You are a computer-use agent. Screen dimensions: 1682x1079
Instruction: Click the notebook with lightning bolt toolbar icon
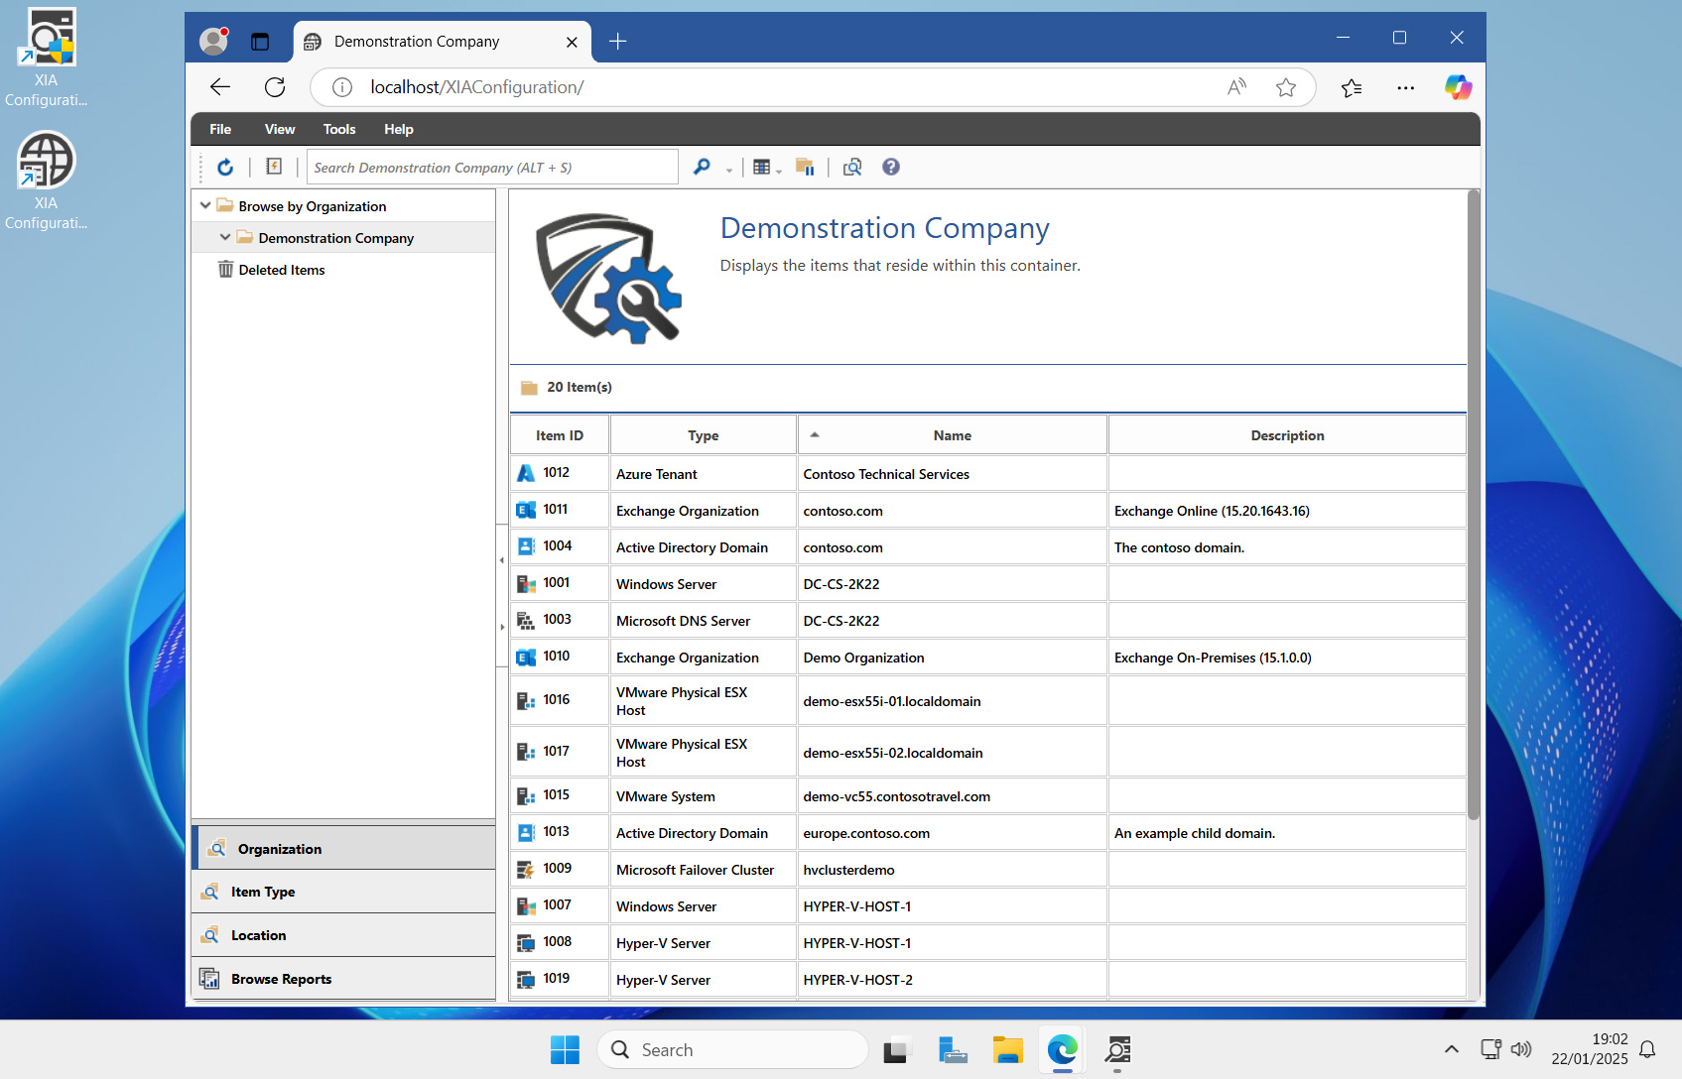[274, 168]
